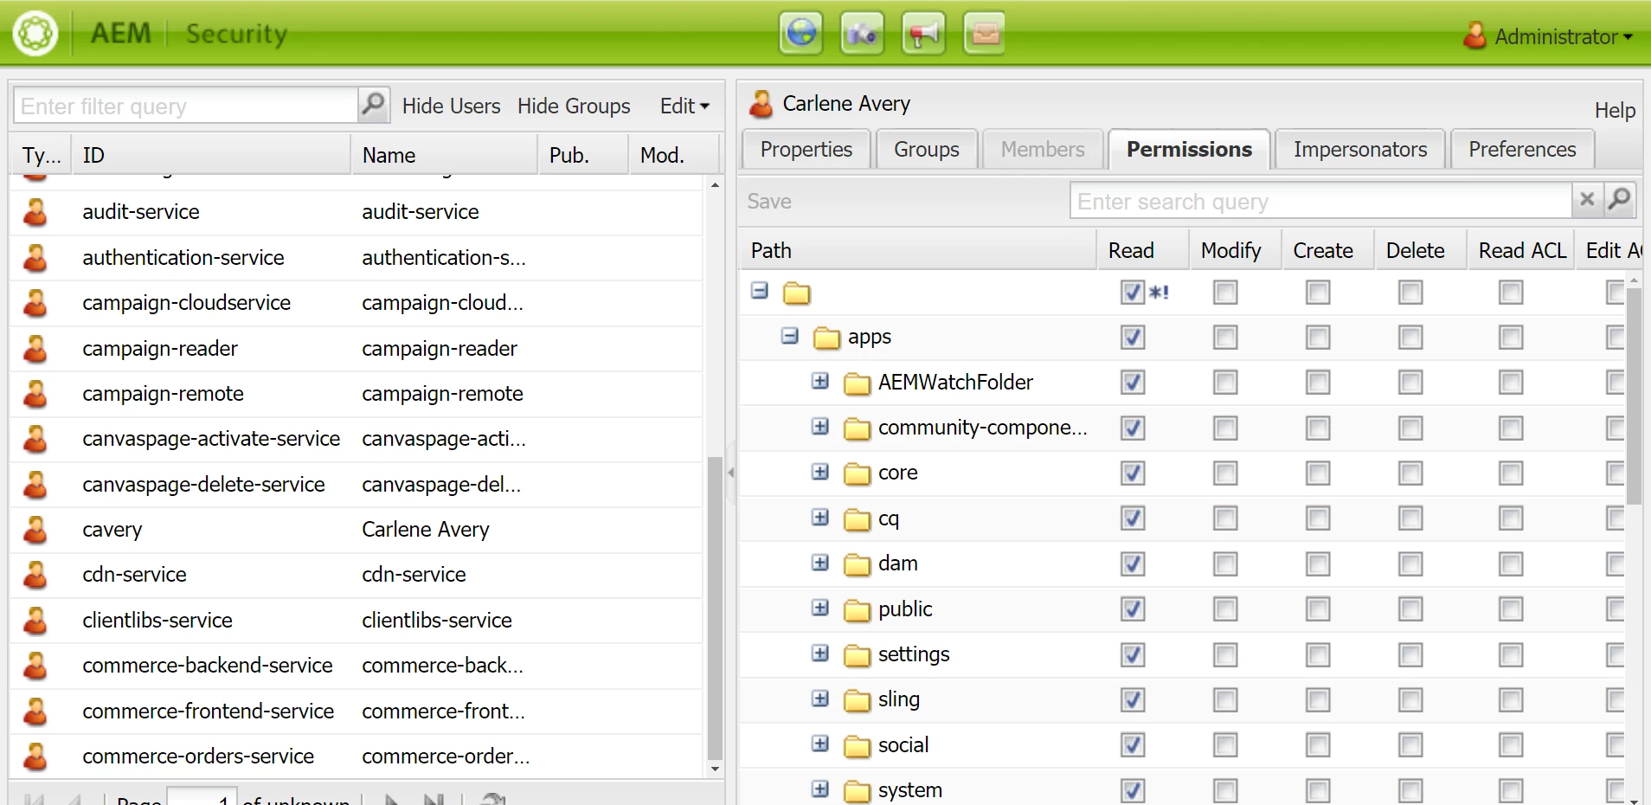This screenshot has height=805, width=1651.
Task: Click user icon for canvaspage-activate-service row
Action: pyautogui.click(x=35, y=439)
